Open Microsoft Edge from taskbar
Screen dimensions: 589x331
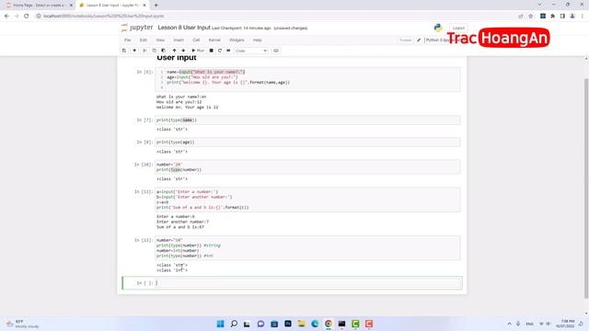pos(315,324)
